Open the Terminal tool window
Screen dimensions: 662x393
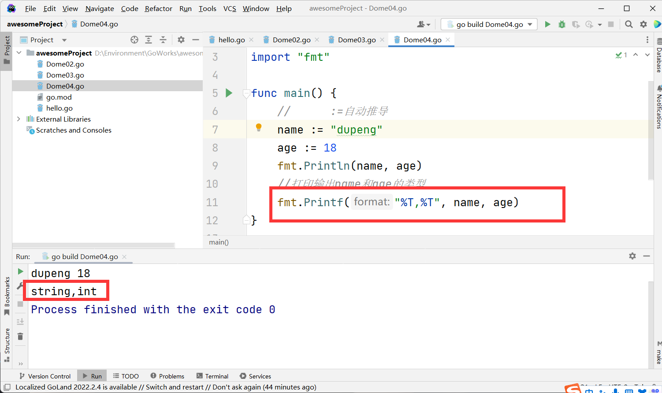(x=212, y=376)
